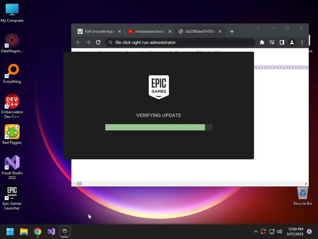Go forward in Chrome
Image resolution: width=318 pixels, height=239 pixels.
pyautogui.click(x=88, y=42)
